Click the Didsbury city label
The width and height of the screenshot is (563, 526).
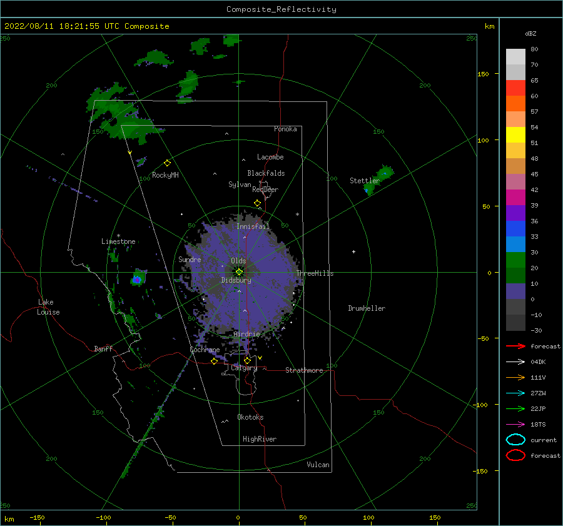click(x=236, y=280)
